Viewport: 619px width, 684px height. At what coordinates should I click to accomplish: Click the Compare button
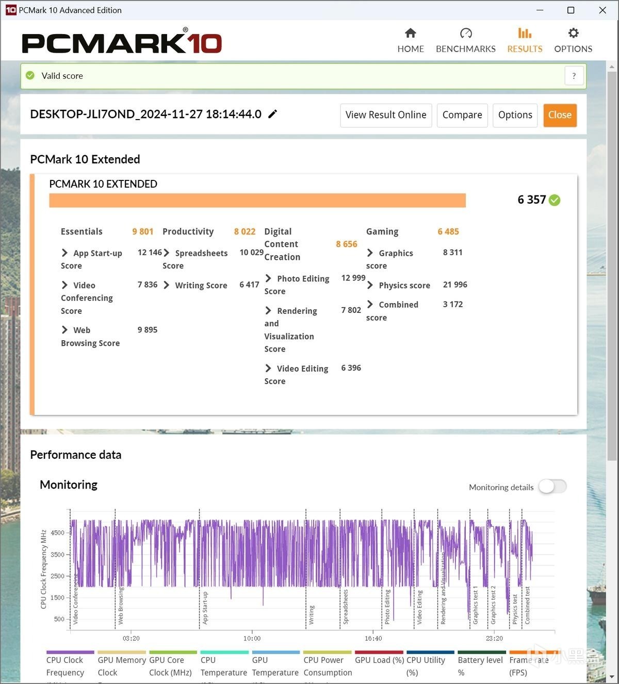(x=462, y=115)
